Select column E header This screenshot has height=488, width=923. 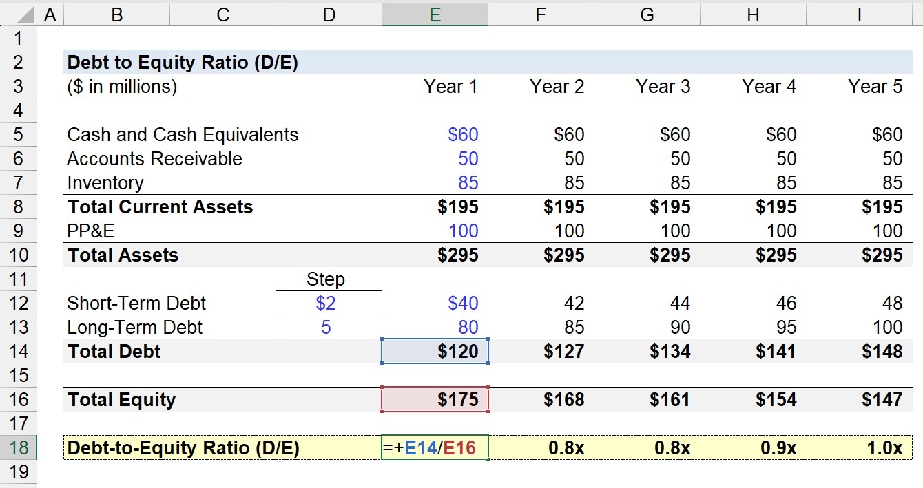pyautogui.click(x=435, y=13)
